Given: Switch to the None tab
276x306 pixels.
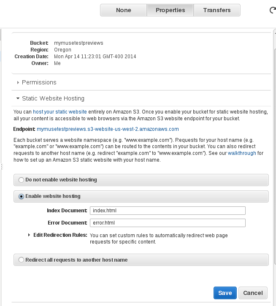Looking at the screenshot, I should tap(123, 10).
